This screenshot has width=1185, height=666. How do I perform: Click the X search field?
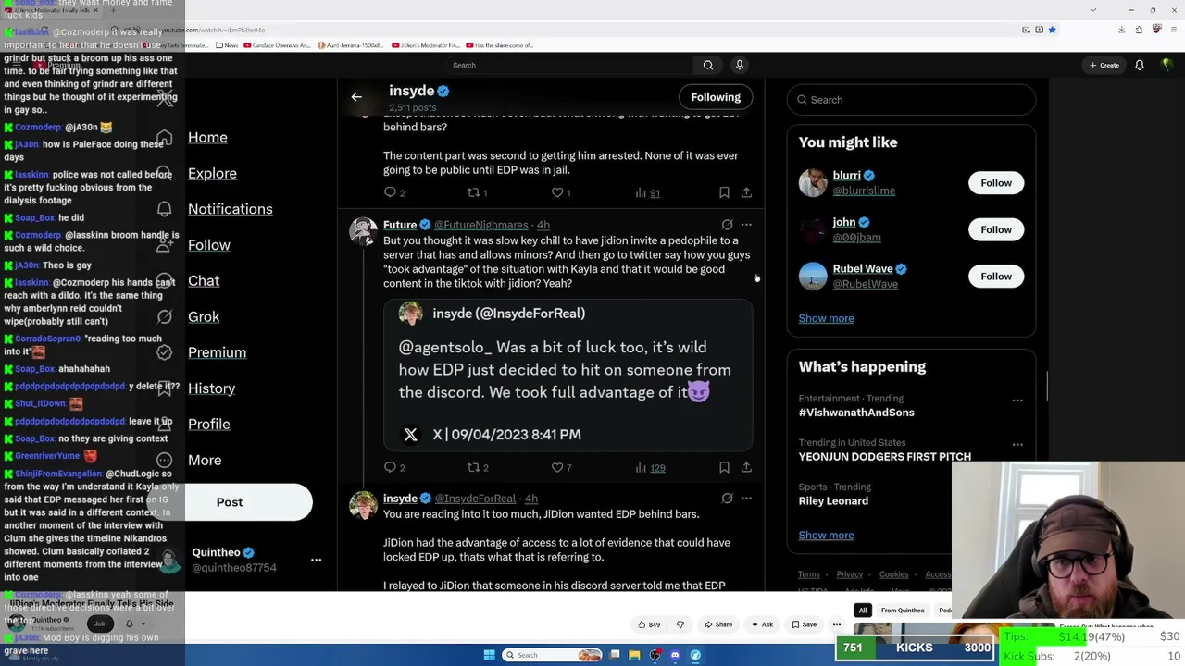point(911,100)
